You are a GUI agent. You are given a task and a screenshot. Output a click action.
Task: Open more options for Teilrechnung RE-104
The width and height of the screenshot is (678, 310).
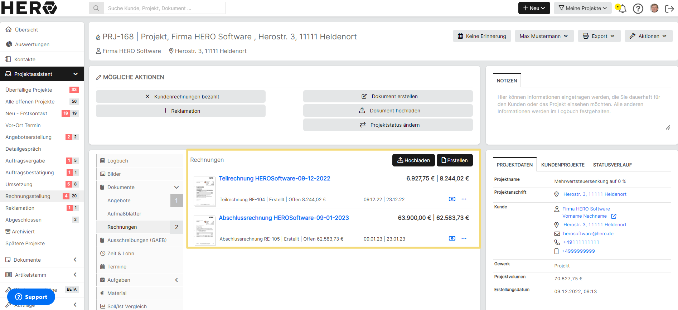point(464,199)
